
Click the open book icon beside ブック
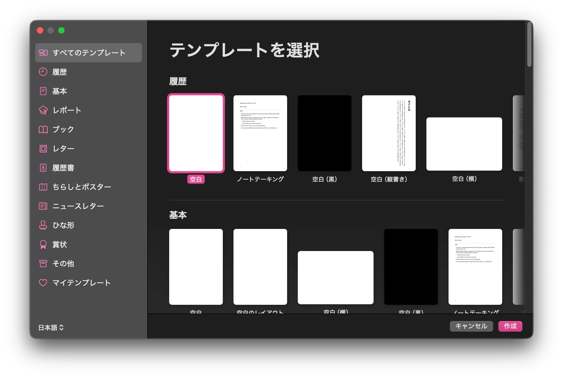point(43,129)
